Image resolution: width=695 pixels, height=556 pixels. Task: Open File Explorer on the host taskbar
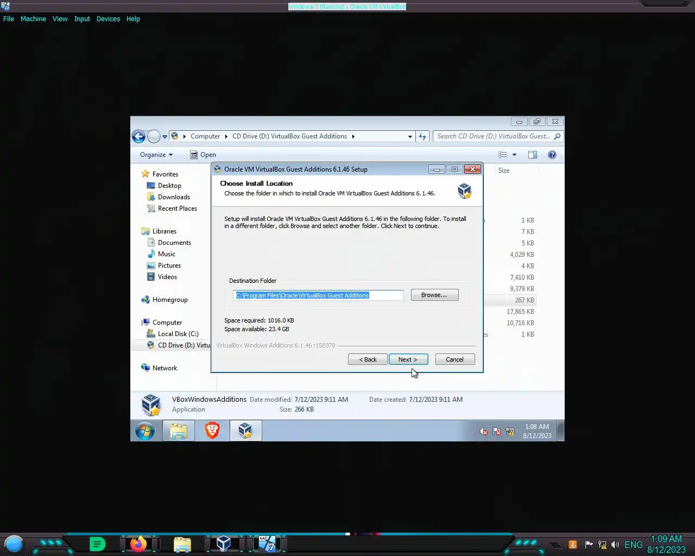[x=182, y=544]
